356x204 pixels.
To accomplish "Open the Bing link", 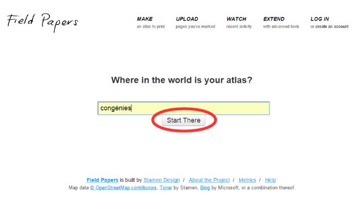I will pyautogui.click(x=205, y=188).
